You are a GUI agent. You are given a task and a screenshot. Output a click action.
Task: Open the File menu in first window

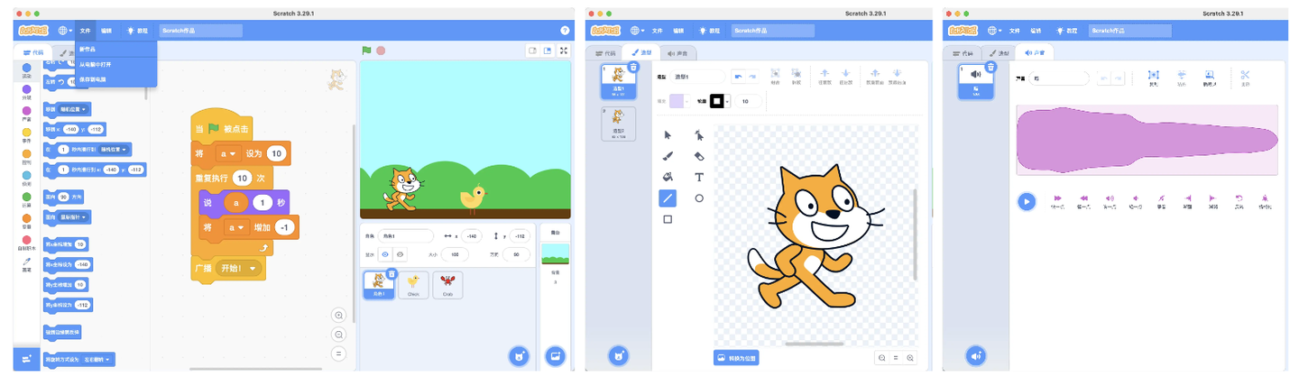(86, 30)
